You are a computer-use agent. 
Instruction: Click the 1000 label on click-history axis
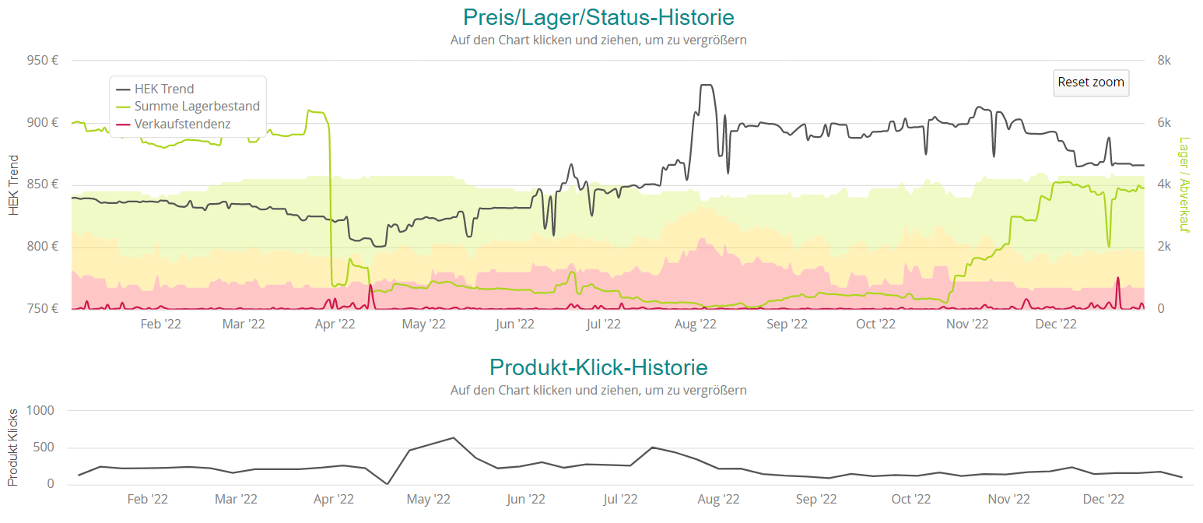40,411
